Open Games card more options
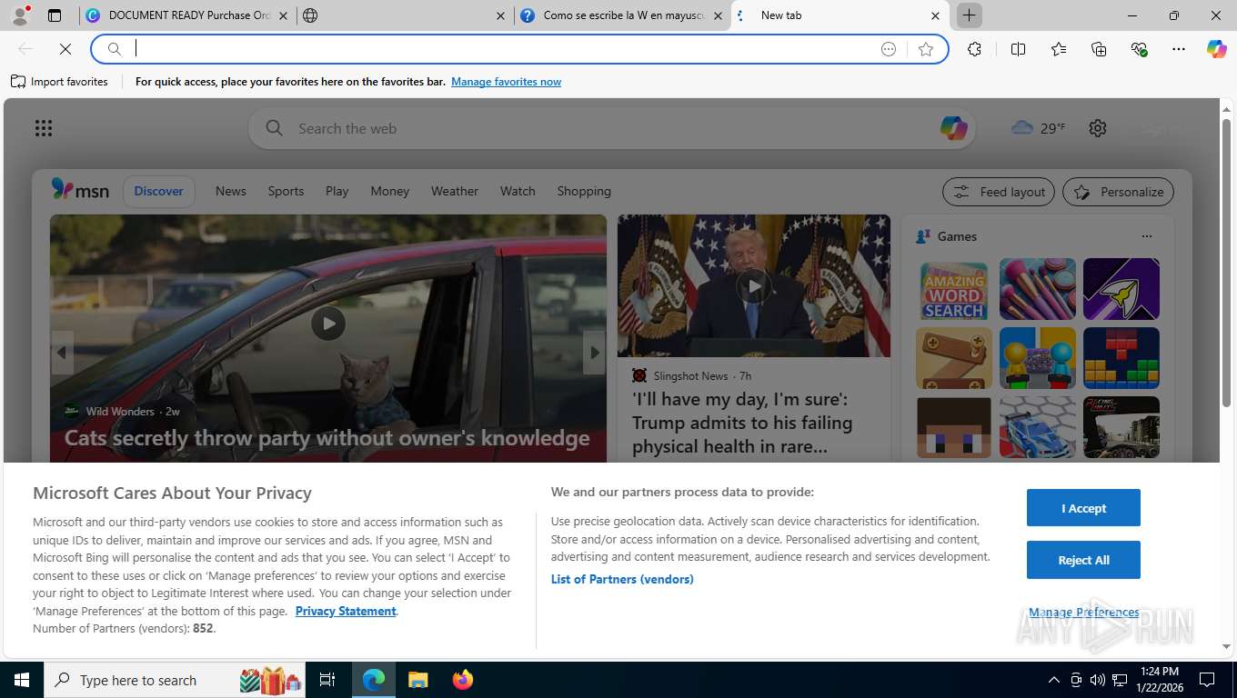Image resolution: width=1237 pixels, height=698 pixels. [1147, 236]
